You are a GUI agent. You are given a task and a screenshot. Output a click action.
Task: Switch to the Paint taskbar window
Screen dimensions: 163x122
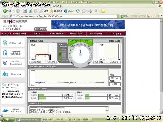coord(80,120)
